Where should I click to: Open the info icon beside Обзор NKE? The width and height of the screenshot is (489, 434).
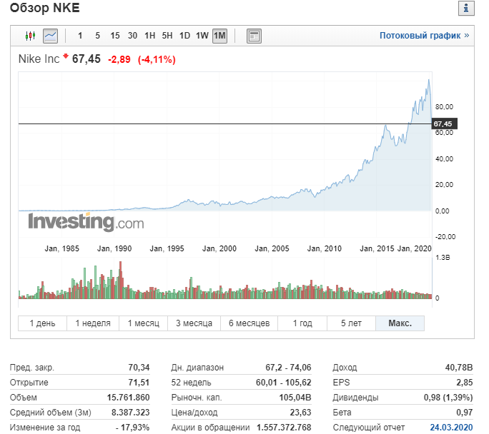[x=466, y=8]
